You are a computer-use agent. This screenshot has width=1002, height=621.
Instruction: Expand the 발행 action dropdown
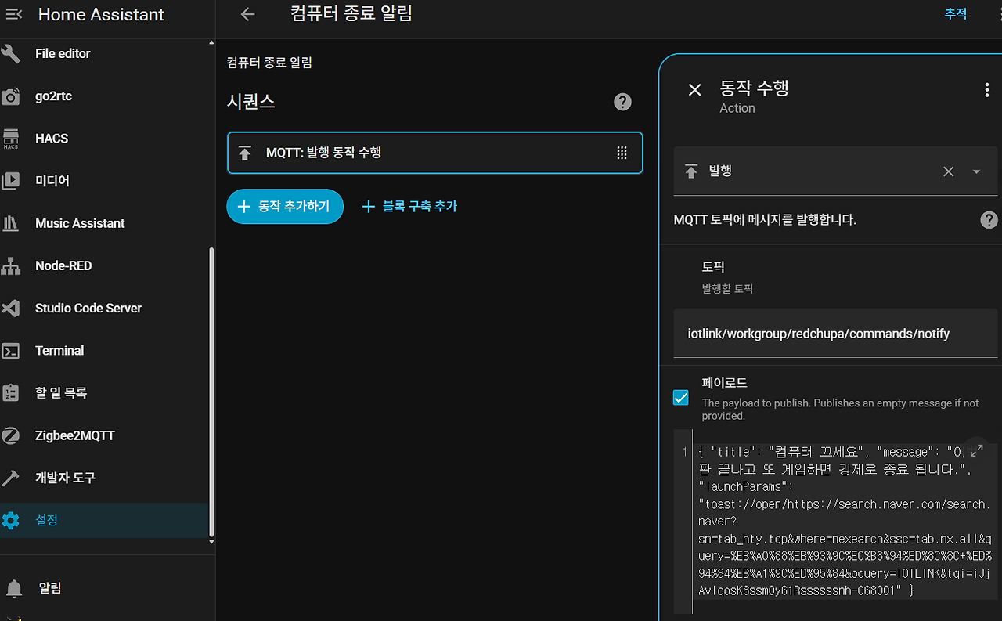pyautogui.click(x=976, y=171)
